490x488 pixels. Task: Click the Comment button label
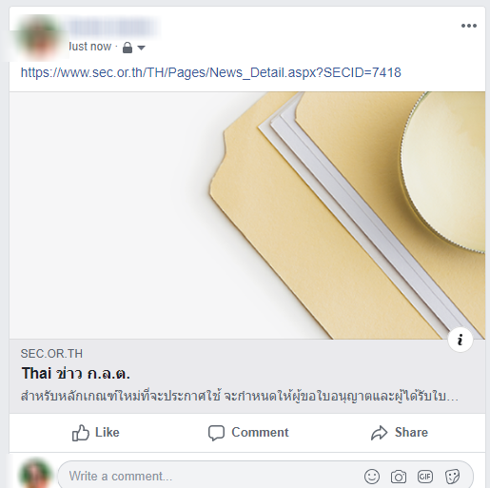(x=260, y=433)
